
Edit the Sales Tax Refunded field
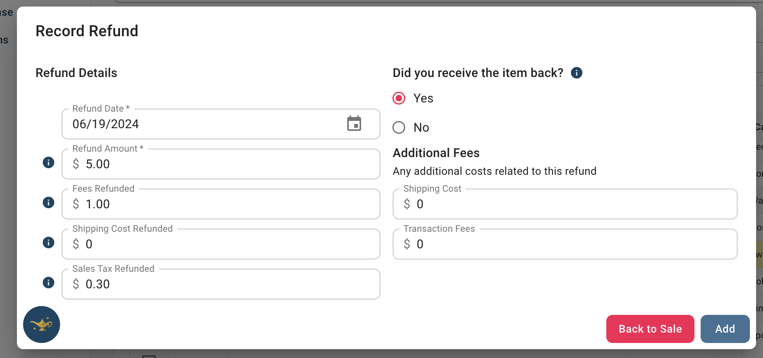pos(221,284)
